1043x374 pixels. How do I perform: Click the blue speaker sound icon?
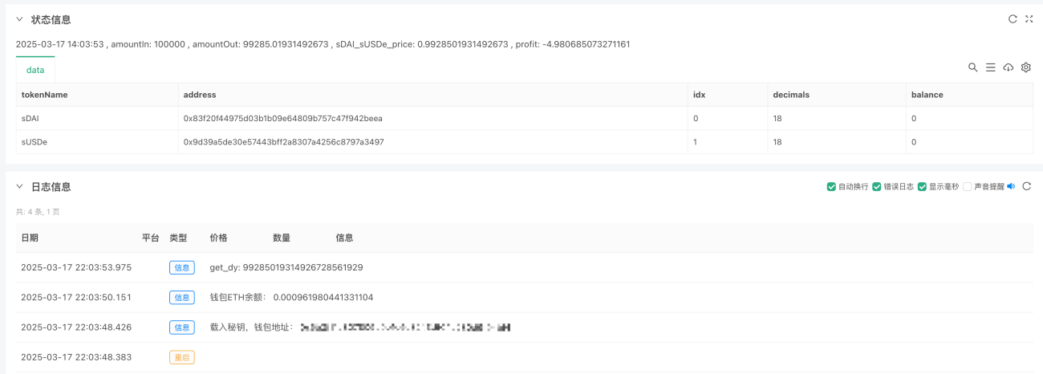tap(1011, 186)
